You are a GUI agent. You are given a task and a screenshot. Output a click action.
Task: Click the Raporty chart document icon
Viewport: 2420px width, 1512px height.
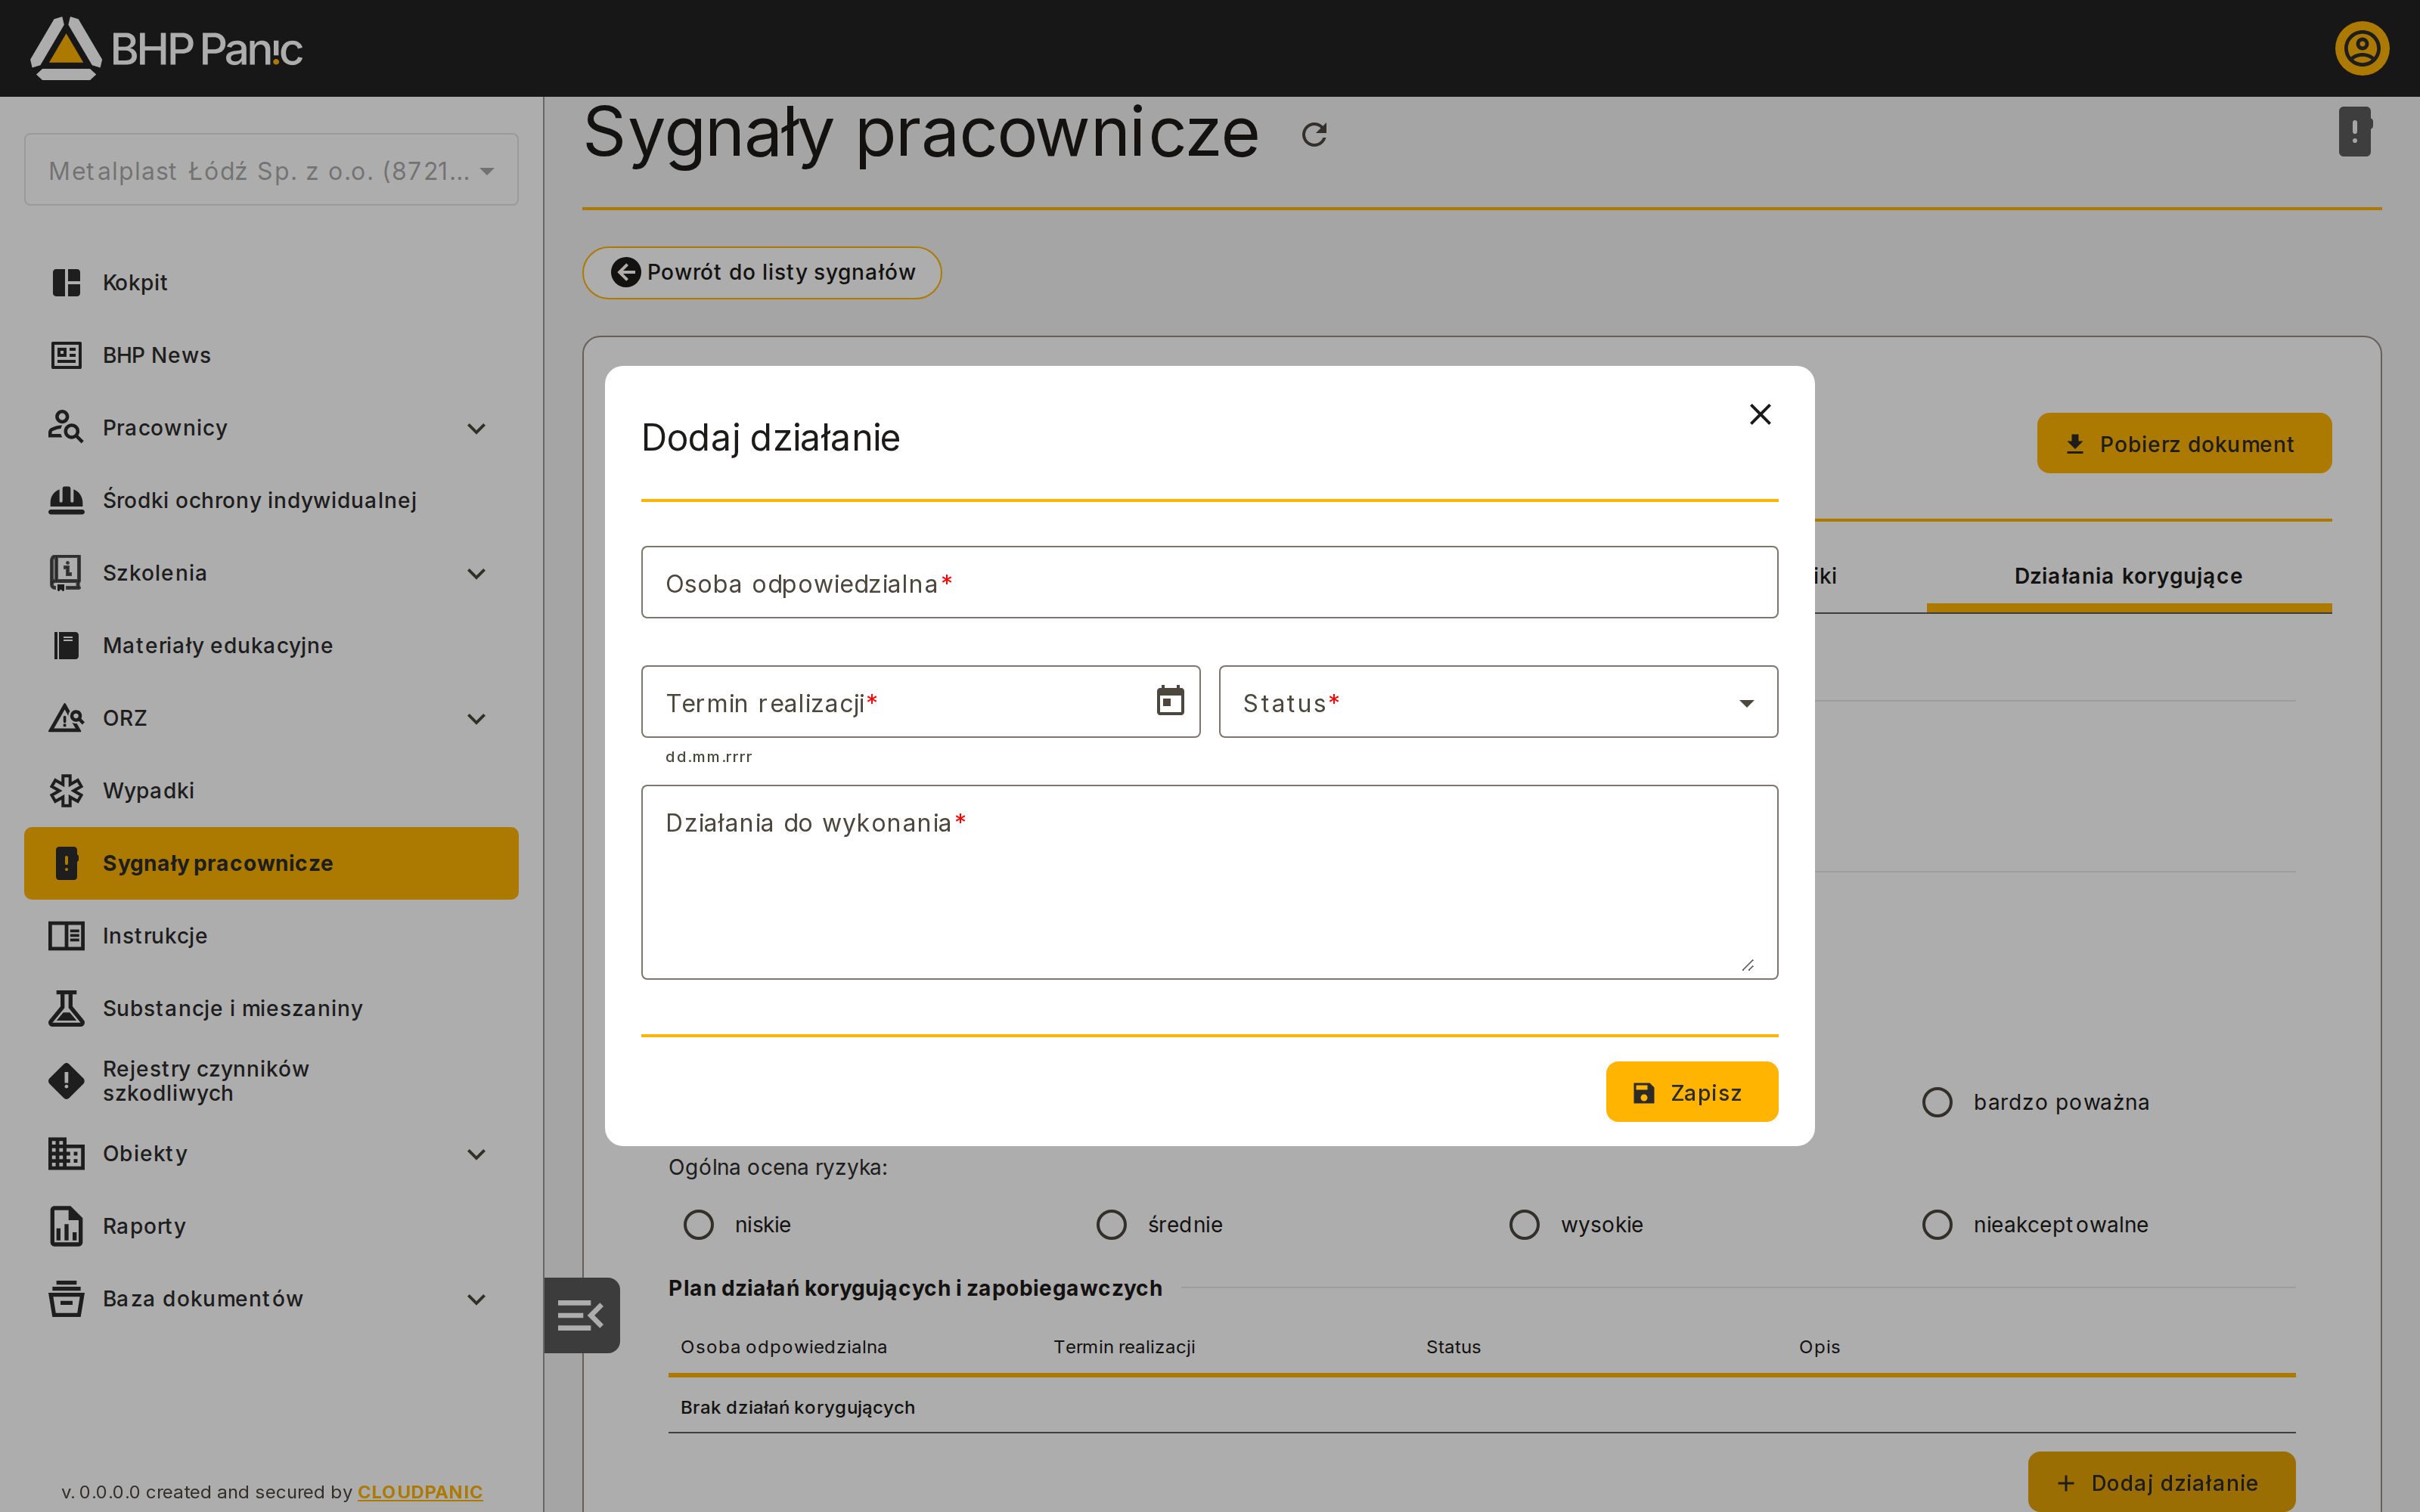coord(66,1226)
